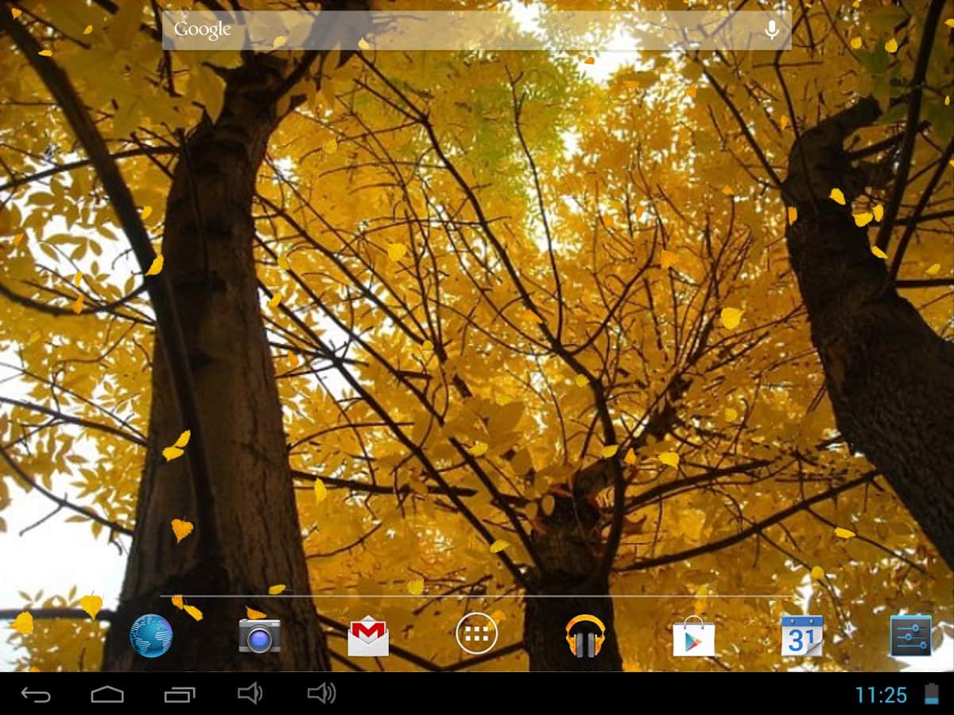Tap the voice search microphone
Image resolution: width=954 pixels, height=715 pixels.
pos(771,30)
